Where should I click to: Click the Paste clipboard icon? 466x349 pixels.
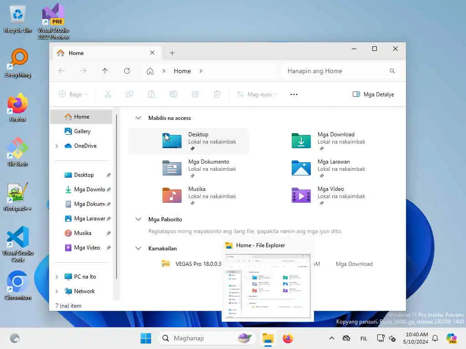pos(152,95)
